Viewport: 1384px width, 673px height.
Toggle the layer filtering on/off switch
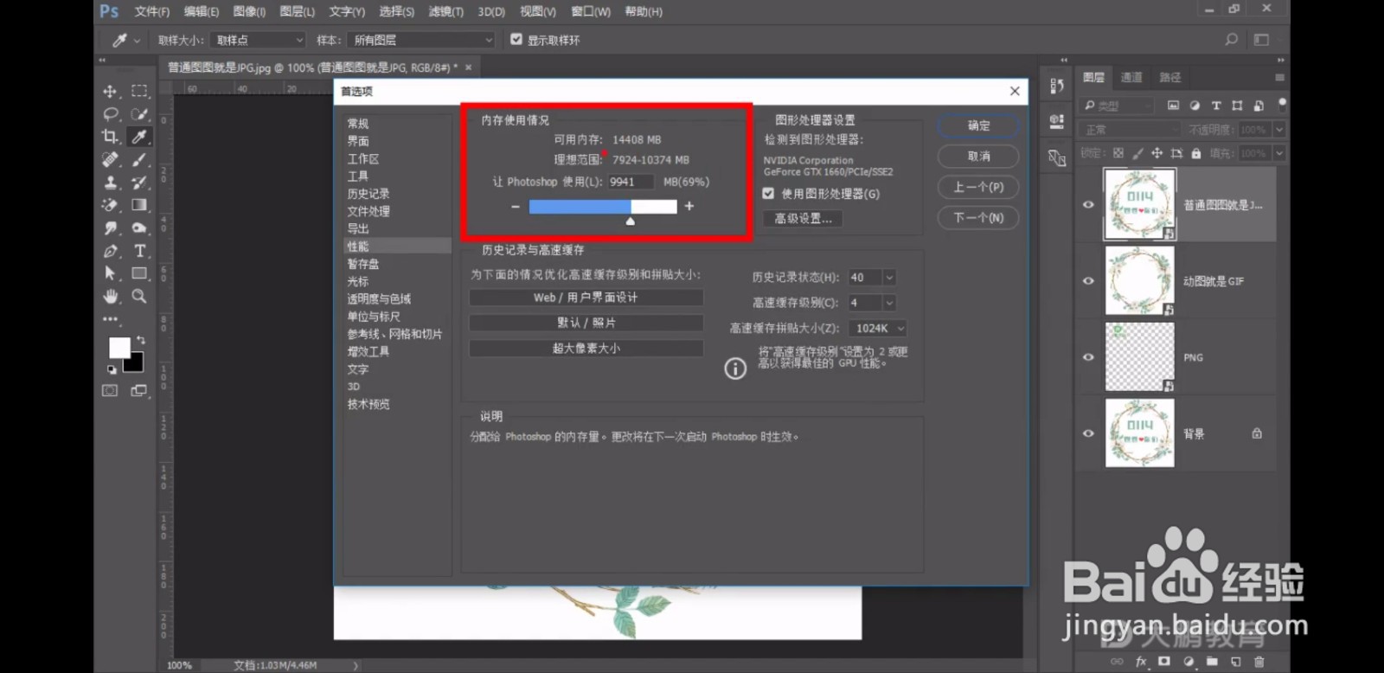1282,105
